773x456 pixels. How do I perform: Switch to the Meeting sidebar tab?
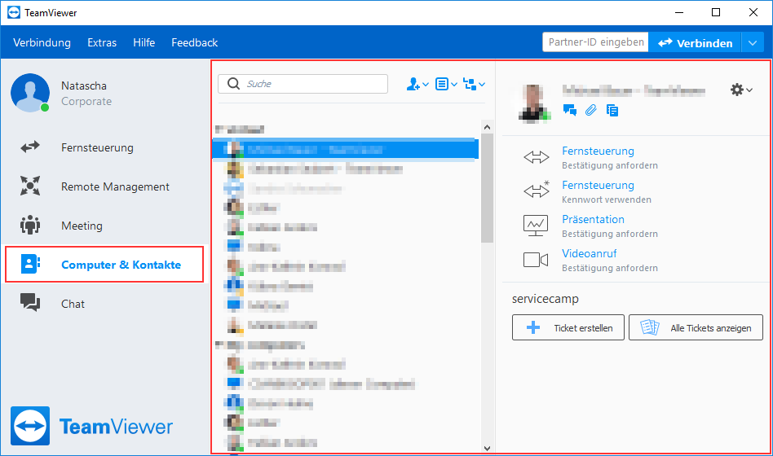point(104,226)
